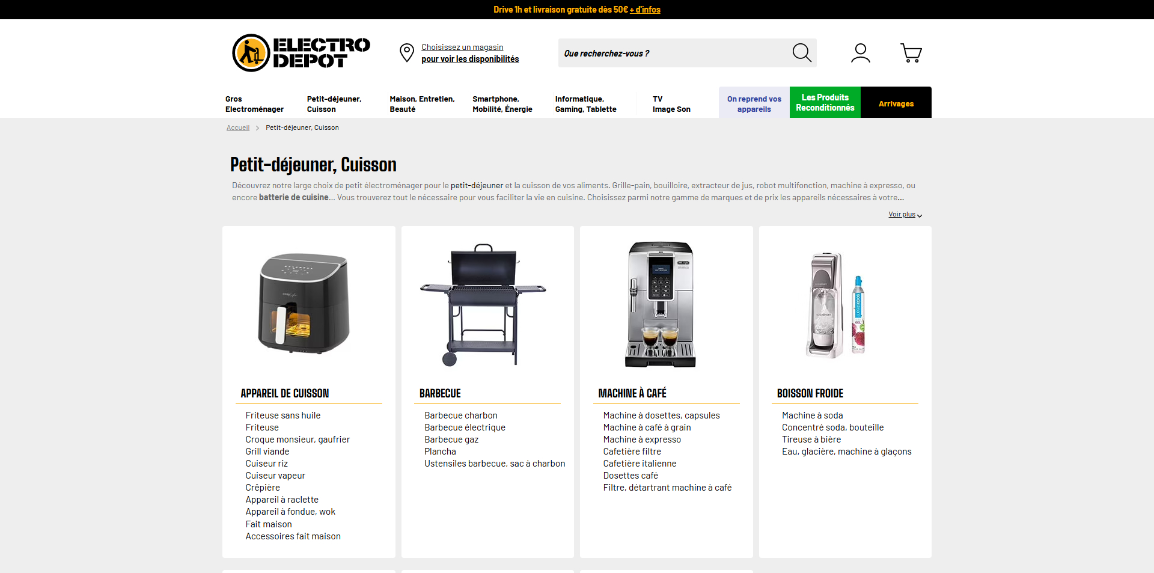1154x573 pixels.
Task: Click On reprend vos appareils tab
Action: pyautogui.click(x=754, y=103)
